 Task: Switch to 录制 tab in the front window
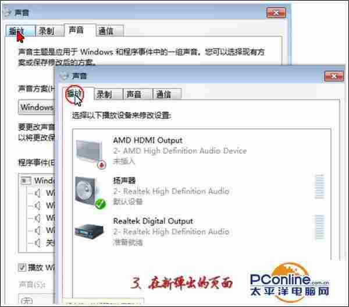104,94
